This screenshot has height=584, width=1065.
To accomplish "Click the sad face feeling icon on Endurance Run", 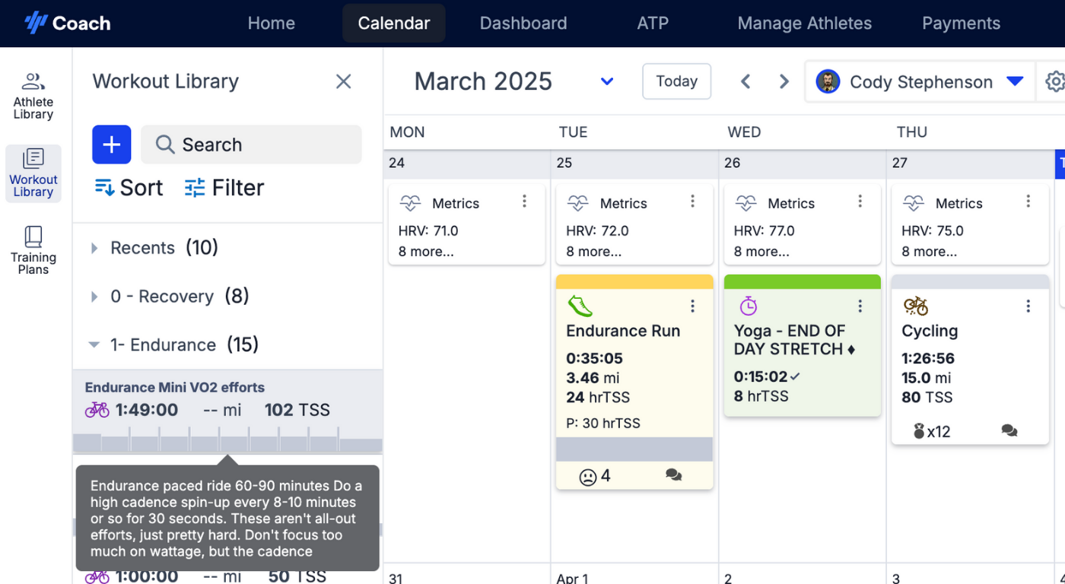I will coord(588,477).
